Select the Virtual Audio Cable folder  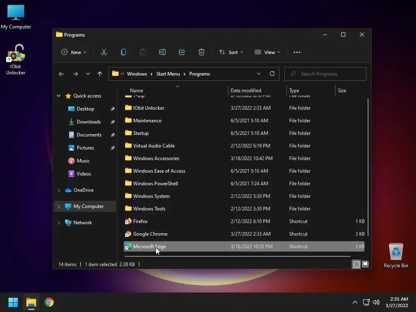[x=244, y=146]
